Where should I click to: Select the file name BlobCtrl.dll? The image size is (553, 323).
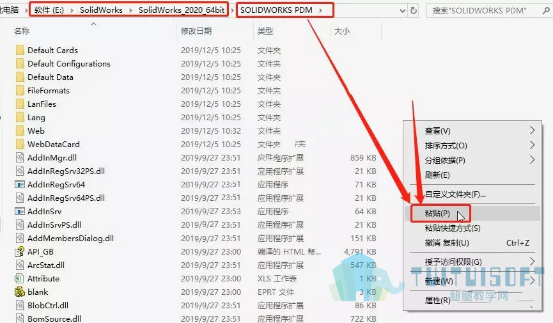click(48, 305)
